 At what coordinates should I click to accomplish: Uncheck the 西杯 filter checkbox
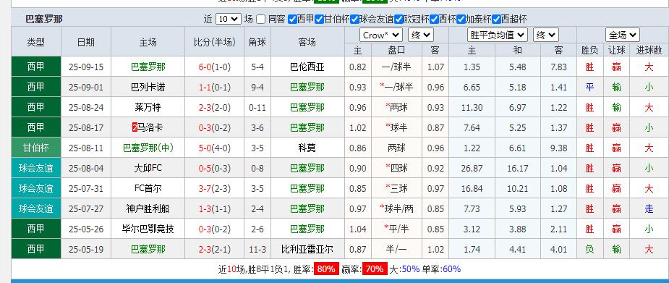pyautogui.click(x=435, y=20)
